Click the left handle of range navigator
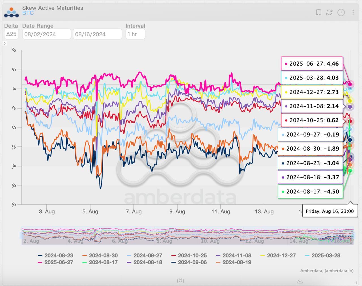Viewport: 362px width, 286px height. (x=22, y=236)
